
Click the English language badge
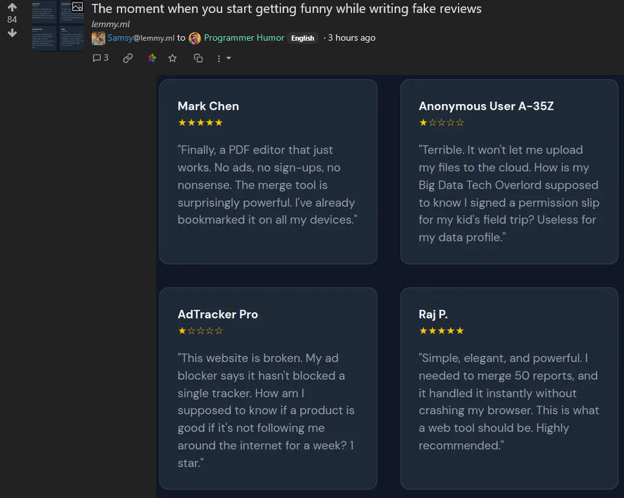pos(302,38)
